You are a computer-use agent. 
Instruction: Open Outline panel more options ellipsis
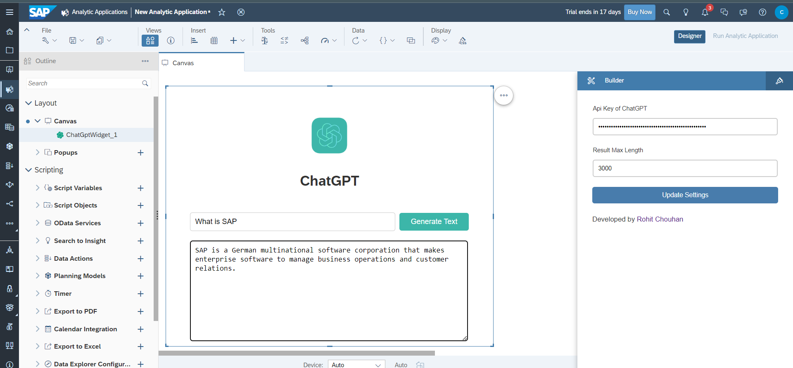tap(145, 61)
